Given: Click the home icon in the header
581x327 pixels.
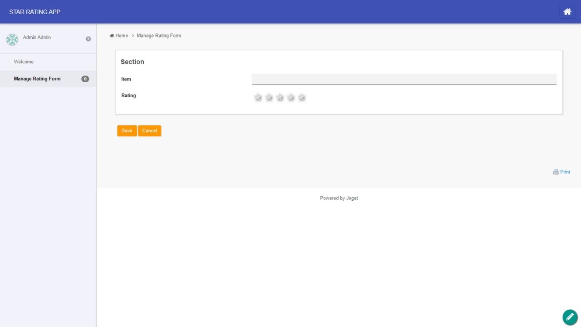Looking at the screenshot, I should pyautogui.click(x=567, y=12).
